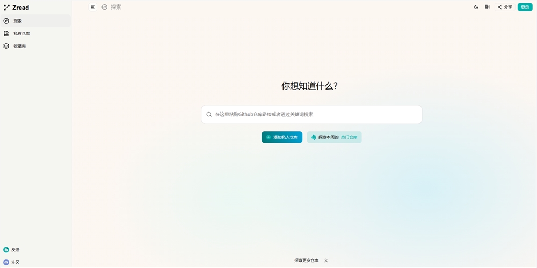
Task: Expand the 探索更多仓库 section
Action: [x=306, y=260]
